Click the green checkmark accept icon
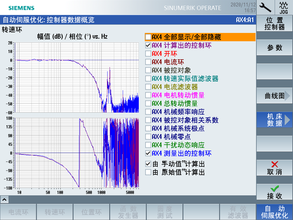Viewport: 293px width, 220px height. point(274,188)
